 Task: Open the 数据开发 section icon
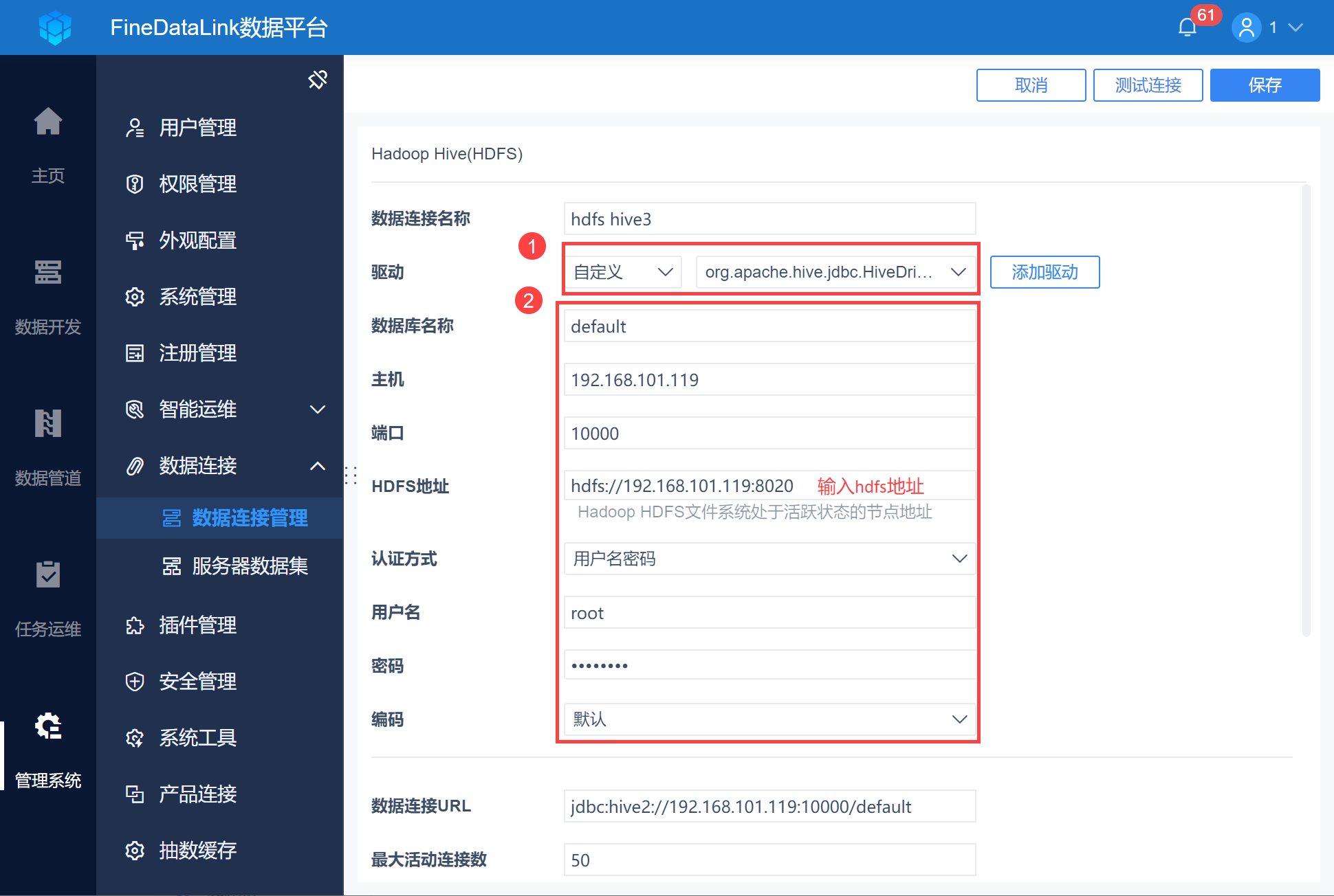click(48, 273)
